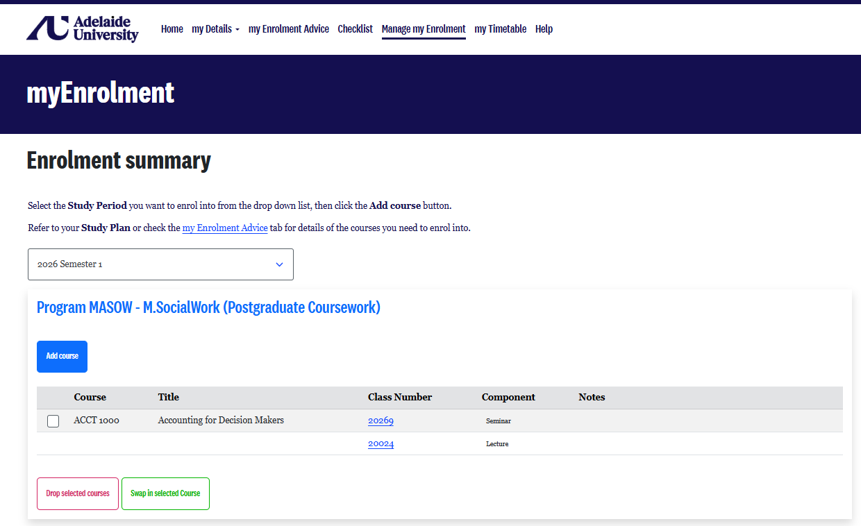
Task: Tick the ACCT 1000 course checkbox
Action: (x=53, y=421)
